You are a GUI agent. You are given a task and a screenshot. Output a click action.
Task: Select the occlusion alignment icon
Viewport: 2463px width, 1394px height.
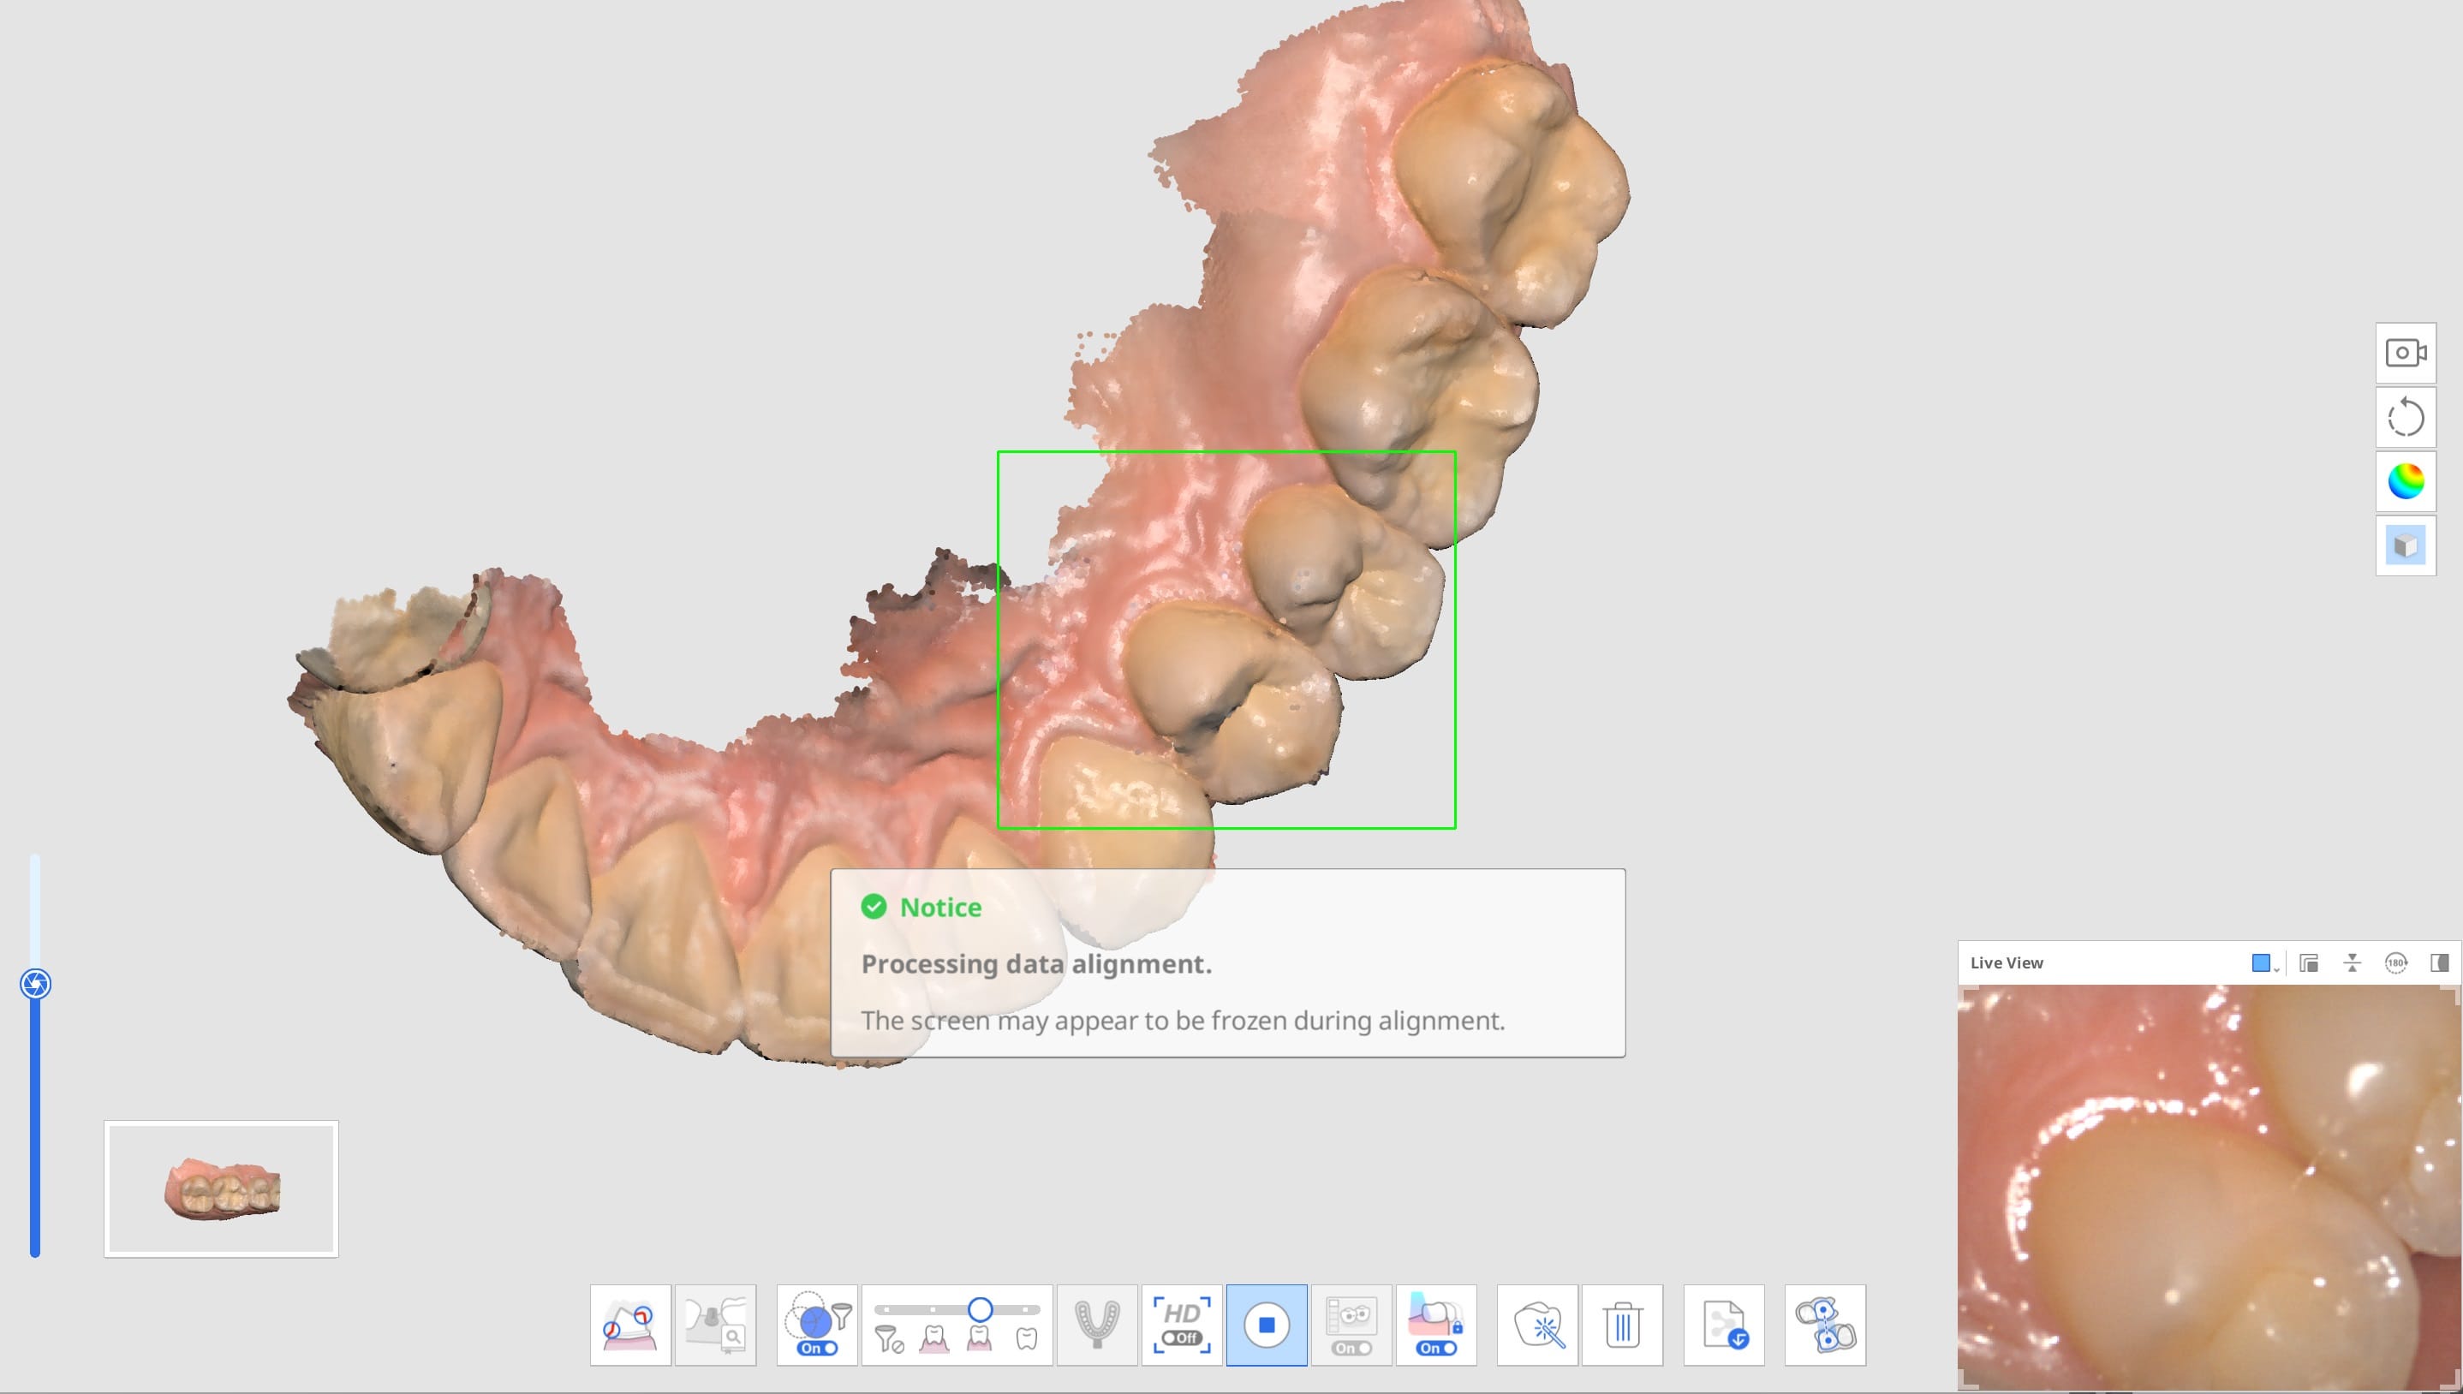pyautogui.click(x=1823, y=1324)
